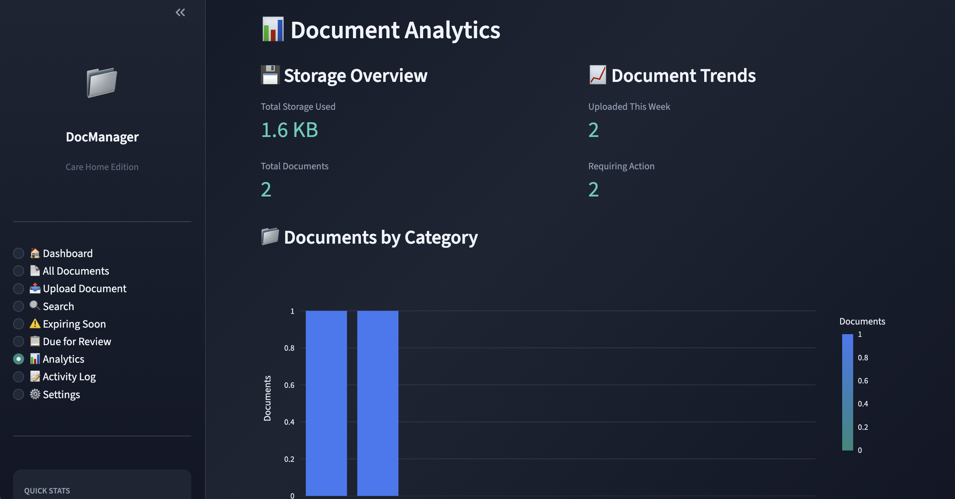Click the Uploaded This Week label

pos(629,107)
